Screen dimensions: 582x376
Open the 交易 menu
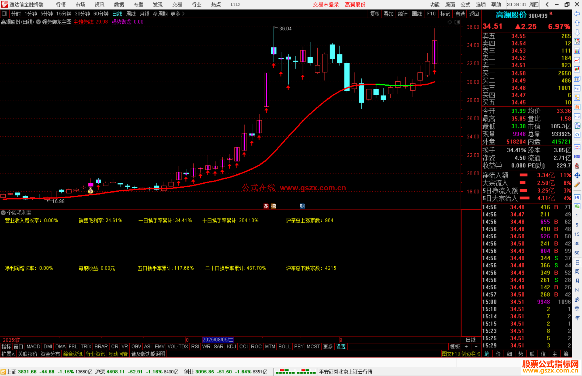177,5
